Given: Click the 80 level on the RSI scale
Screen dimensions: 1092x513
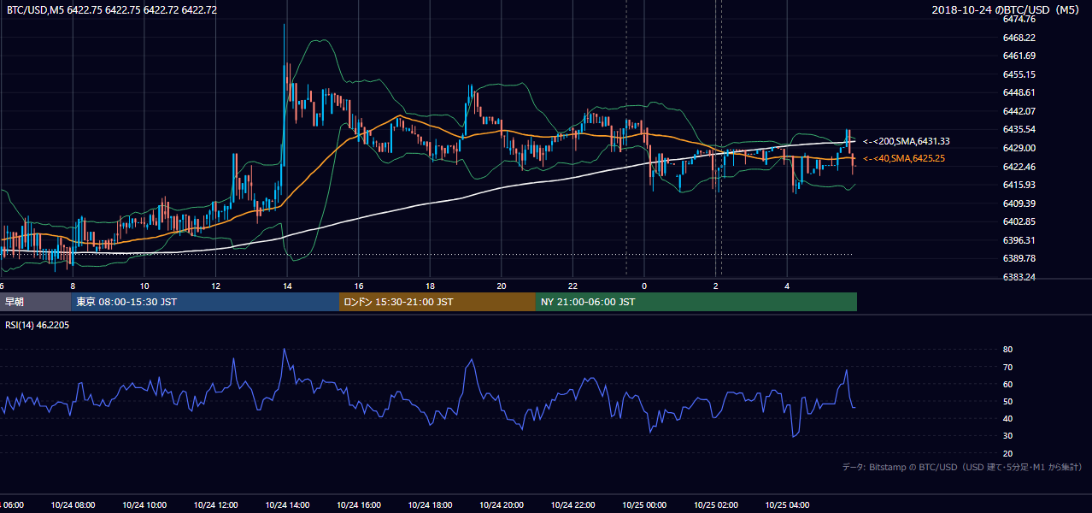Looking at the screenshot, I should [1007, 350].
